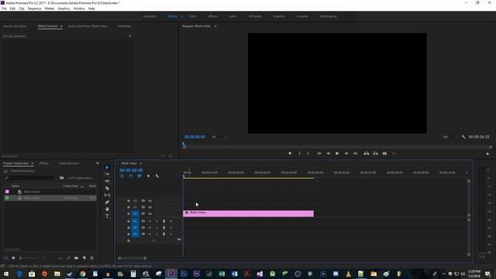Expand Effect Controls timeline view arrow
The image size is (496, 279).
coord(130,36)
